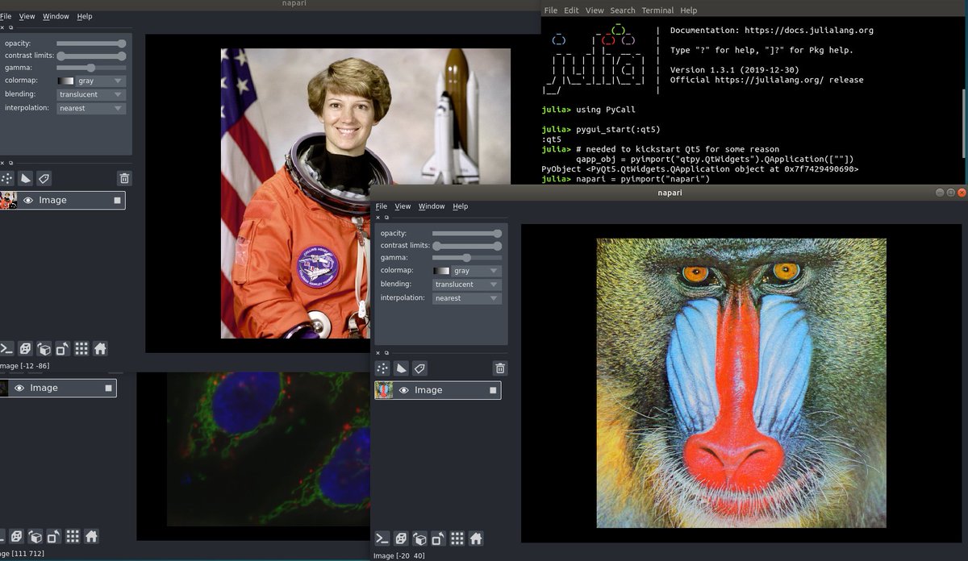Toggle selection square on astronaut Image layer
Viewport: 968px width, 561px height.
(117, 200)
